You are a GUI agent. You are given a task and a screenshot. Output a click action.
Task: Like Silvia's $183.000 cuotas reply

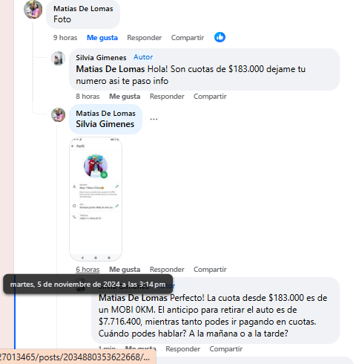(125, 97)
